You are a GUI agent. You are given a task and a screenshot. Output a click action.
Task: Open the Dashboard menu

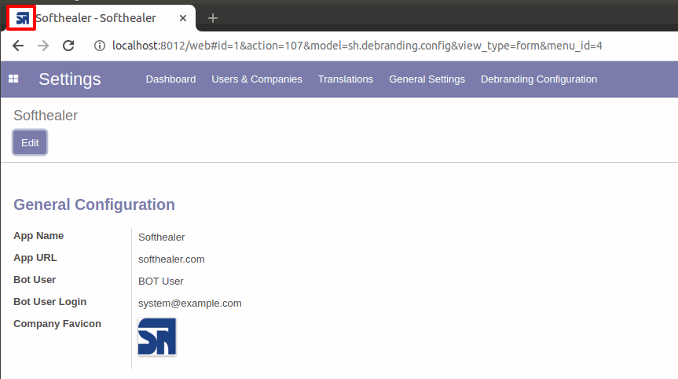pos(170,79)
